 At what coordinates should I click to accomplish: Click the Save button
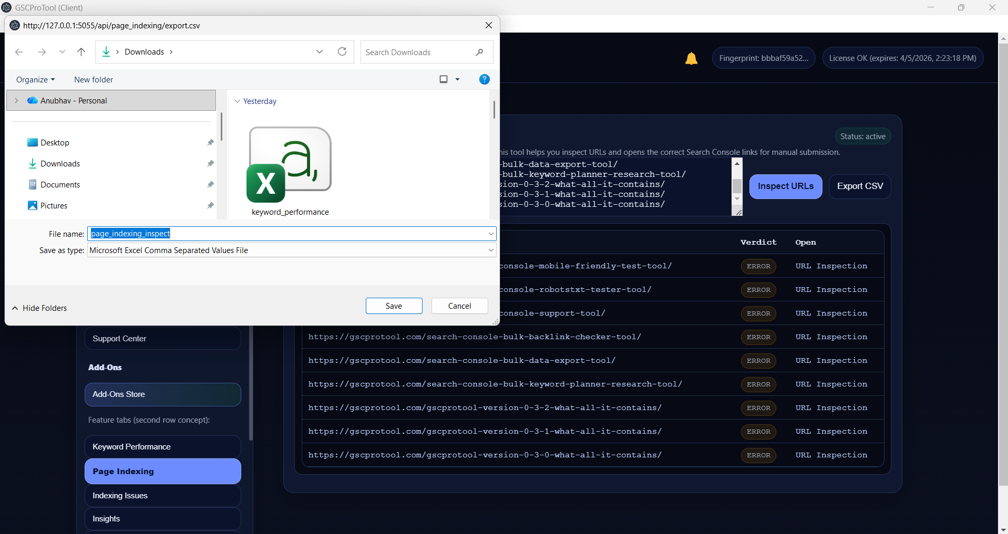coord(394,306)
